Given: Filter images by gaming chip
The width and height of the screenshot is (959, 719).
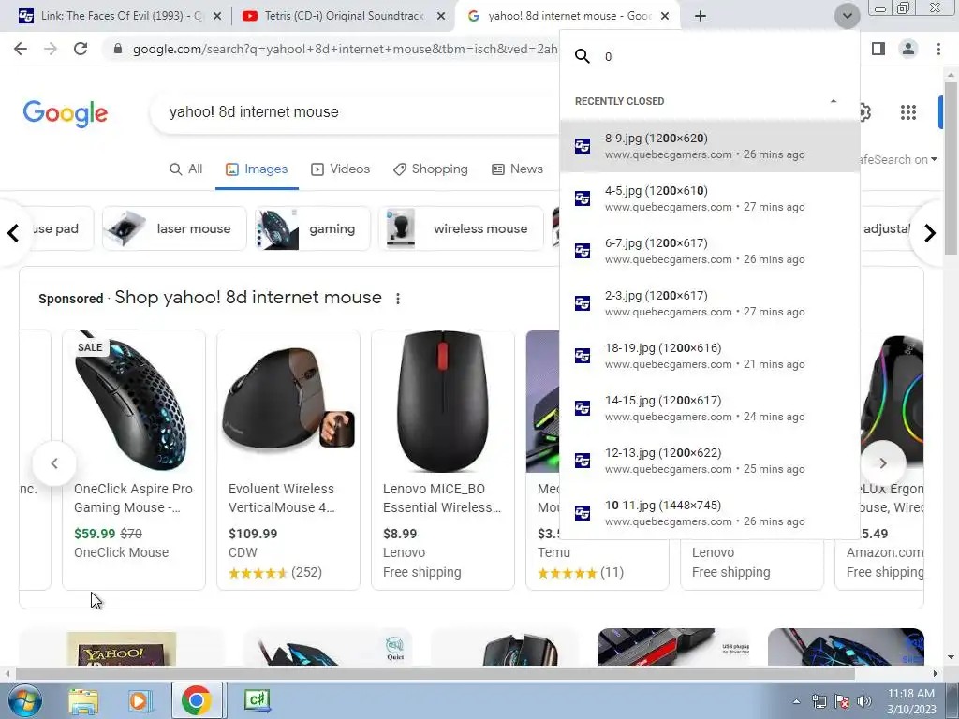Looking at the screenshot, I should (x=313, y=228).
